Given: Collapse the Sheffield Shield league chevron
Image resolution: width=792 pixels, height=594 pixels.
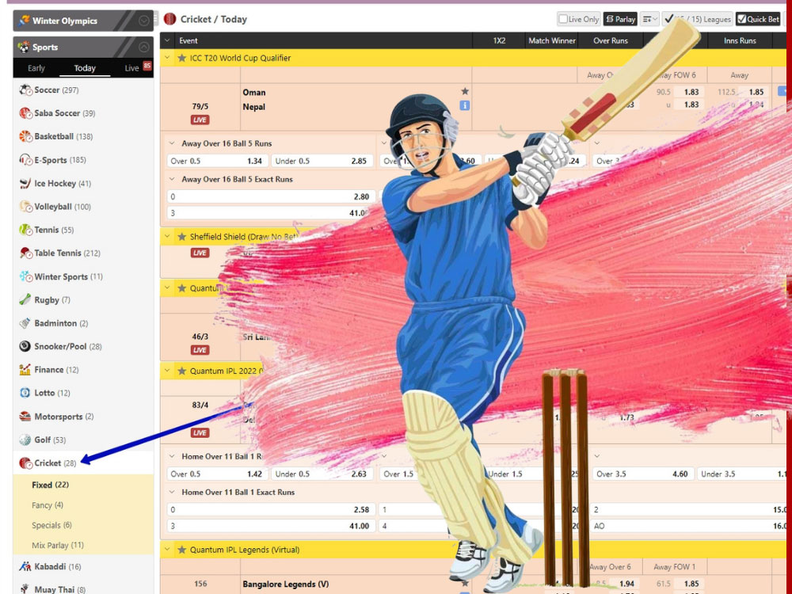Looking at the screenshot, I should [x=167, y=236].
